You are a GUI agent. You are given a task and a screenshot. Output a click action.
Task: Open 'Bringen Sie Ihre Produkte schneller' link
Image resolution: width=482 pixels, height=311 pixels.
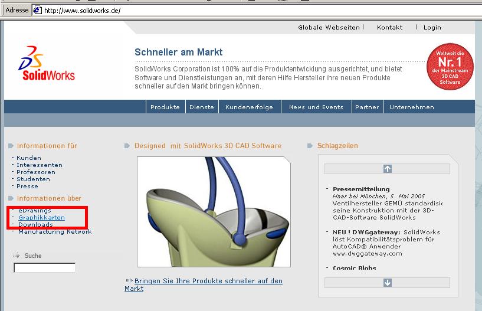click(x=204, y=284)
